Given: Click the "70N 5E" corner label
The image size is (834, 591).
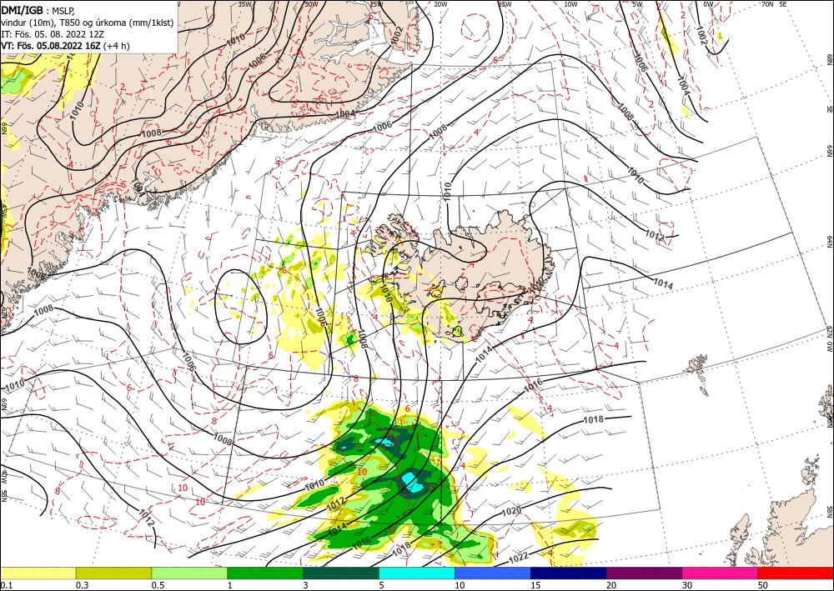Looking at the screenshot, I should coord(774,4).
